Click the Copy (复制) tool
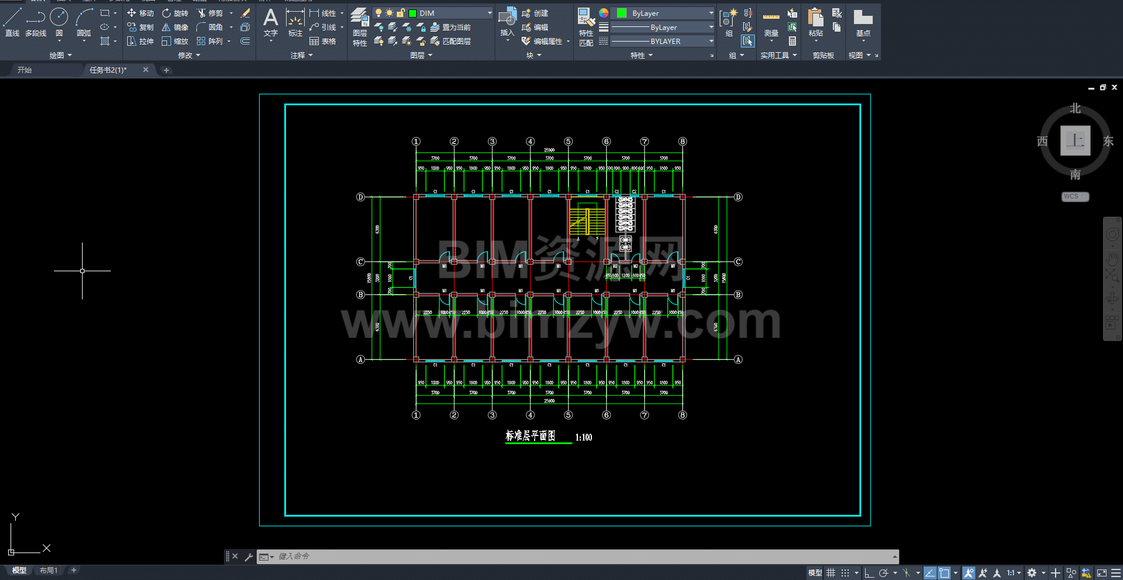Screen dimensions: 1123x580 (x=140, y=27)
